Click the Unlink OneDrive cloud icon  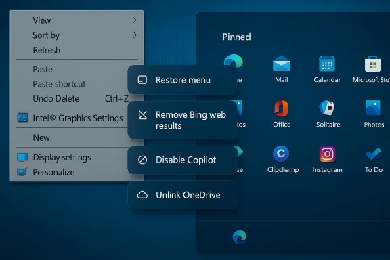click(142, 195)
